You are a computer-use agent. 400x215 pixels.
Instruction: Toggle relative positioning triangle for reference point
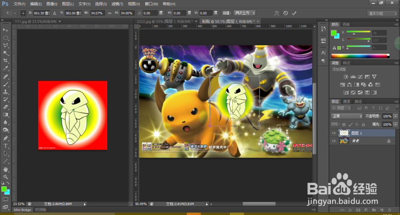(54, 13)
